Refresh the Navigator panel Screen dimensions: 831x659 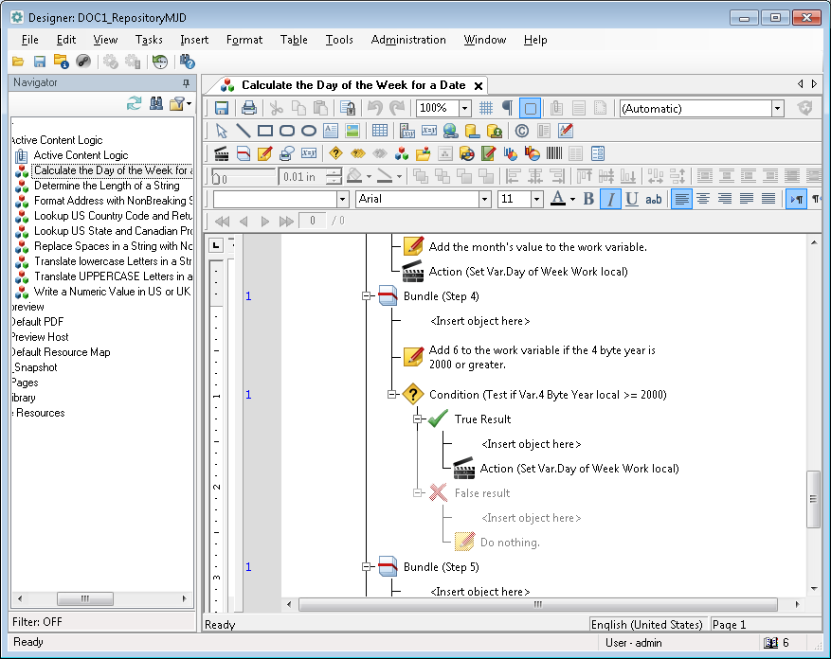[x=135, y=103]
